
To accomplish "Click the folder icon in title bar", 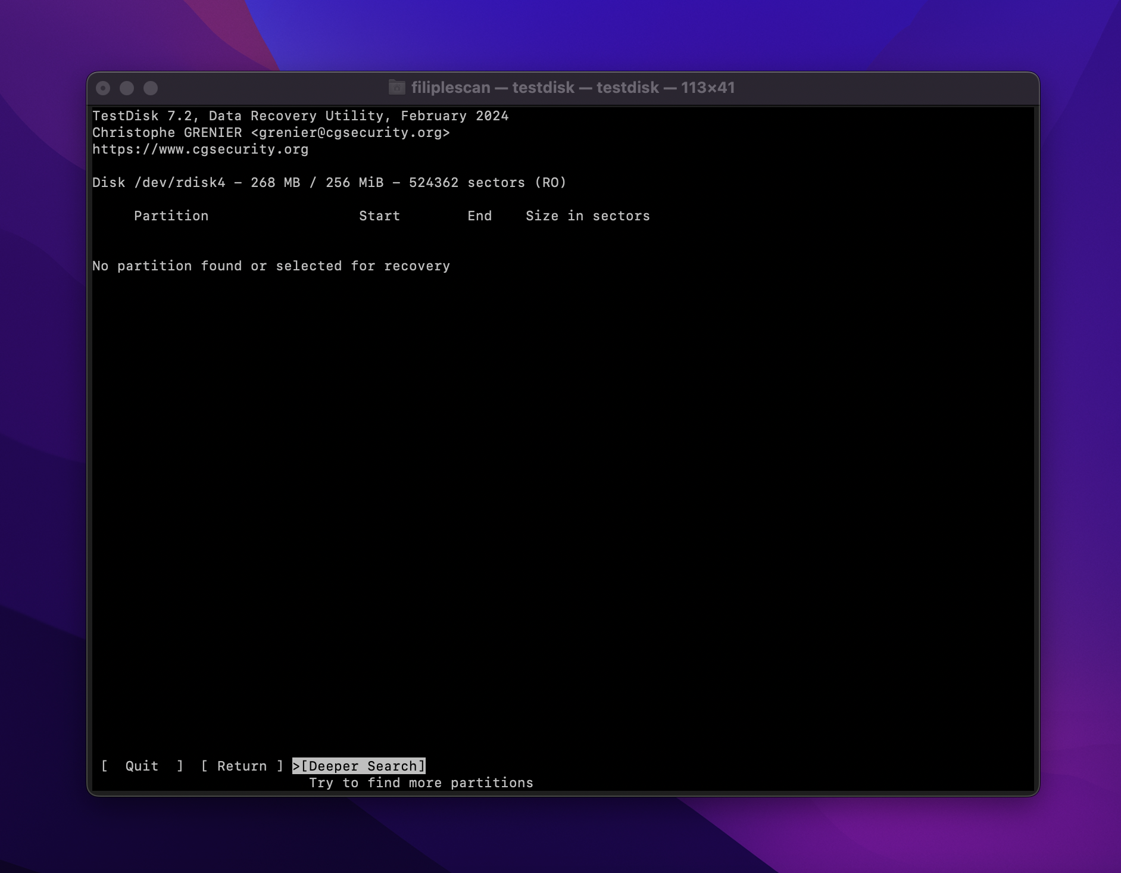I will click(x=396, y=88).
